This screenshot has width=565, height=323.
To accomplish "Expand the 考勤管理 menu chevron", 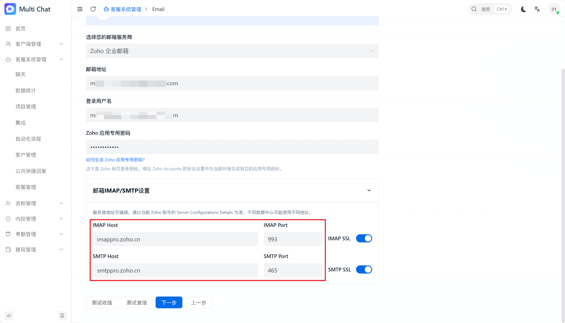I will (x=61, y=234).
